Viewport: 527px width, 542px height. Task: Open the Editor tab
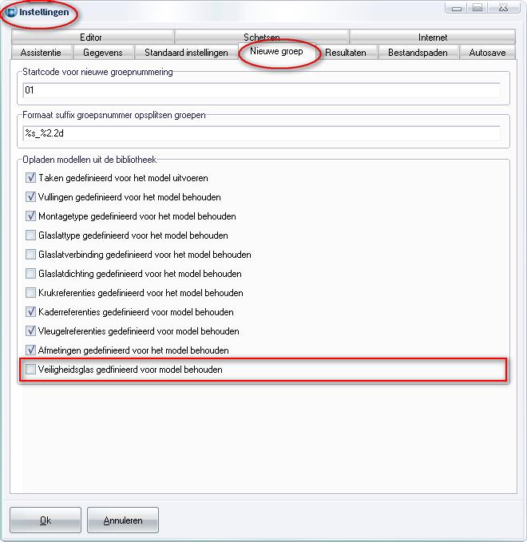tap(92, 37)
